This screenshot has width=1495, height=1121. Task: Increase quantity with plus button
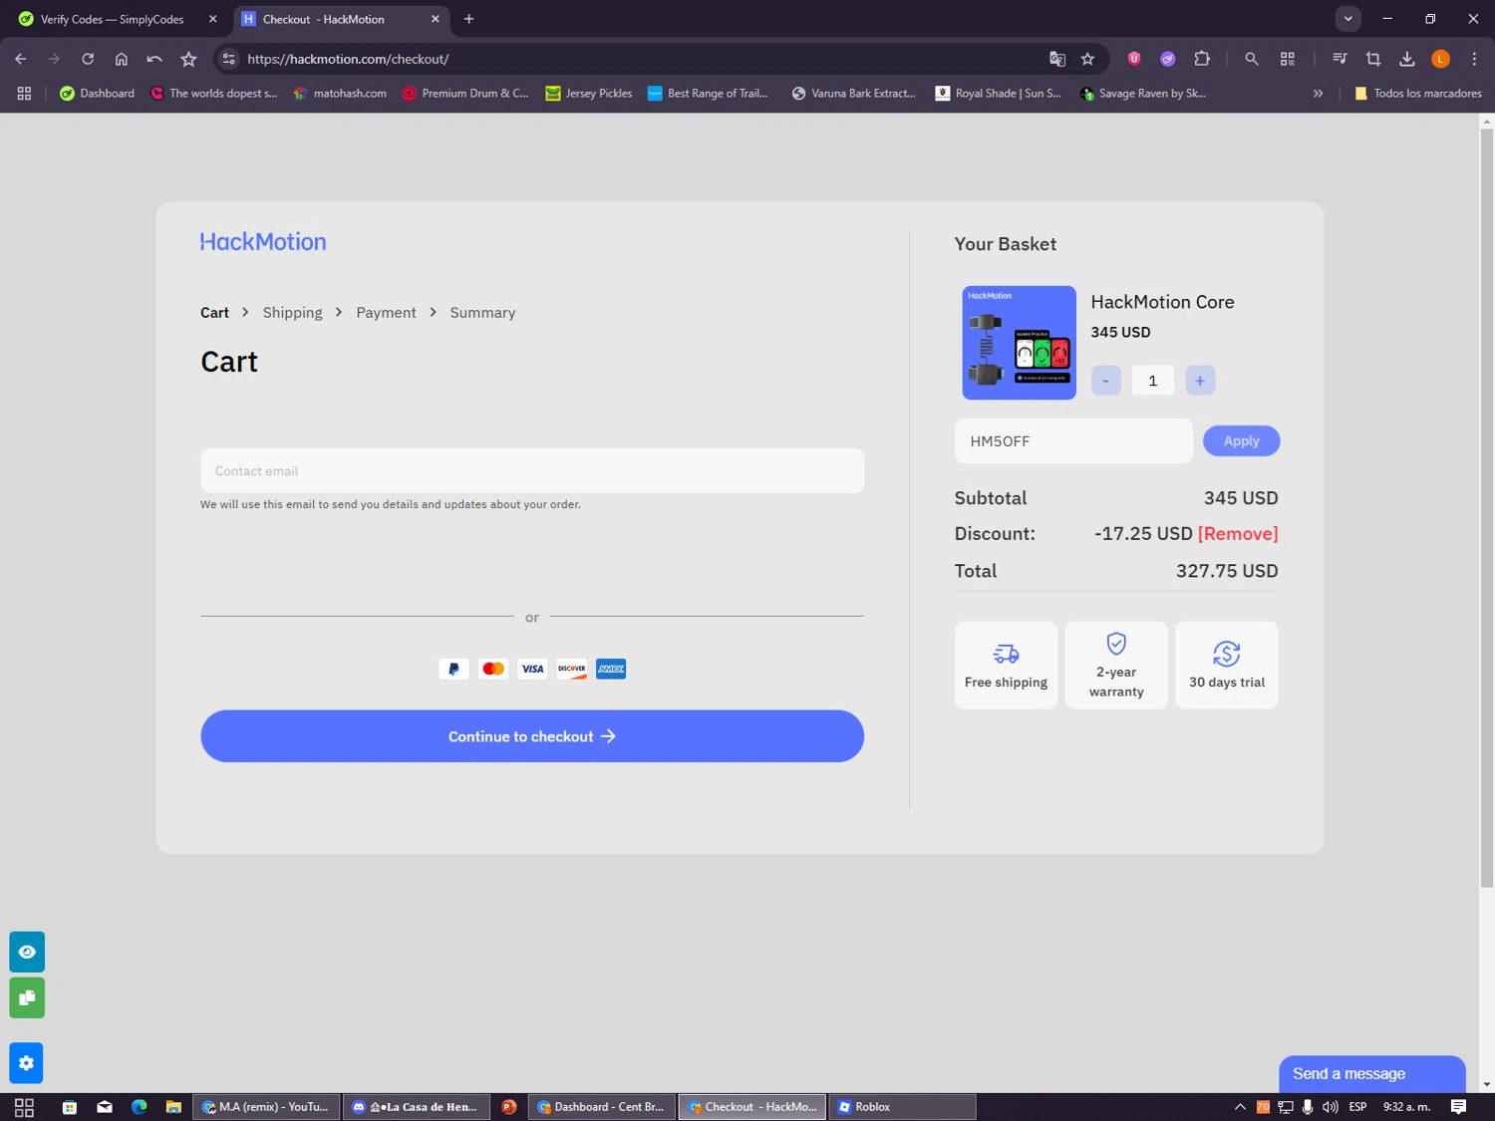(1200, 381)
